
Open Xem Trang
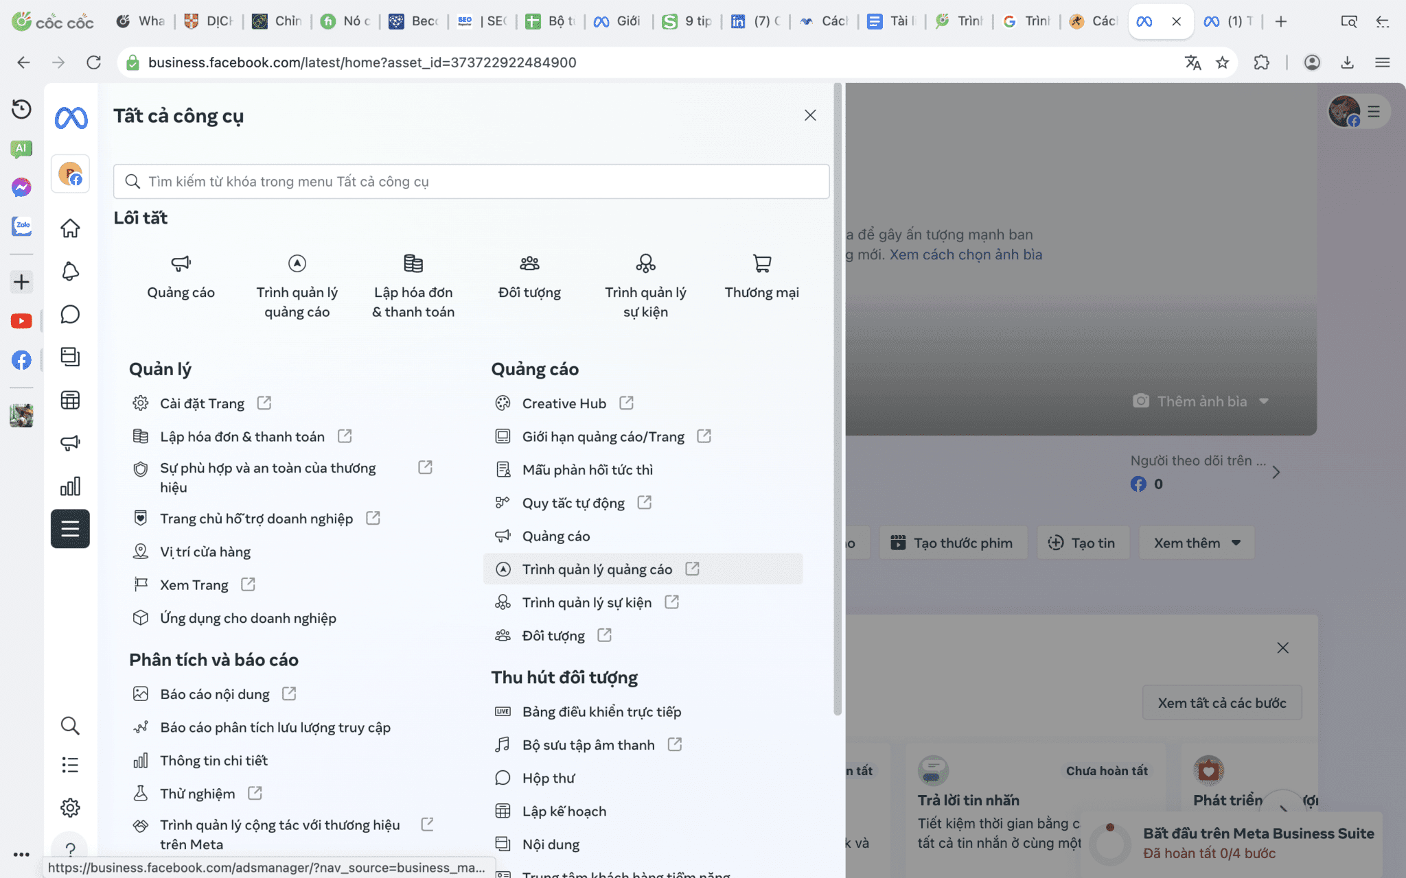tap(194, 584)
